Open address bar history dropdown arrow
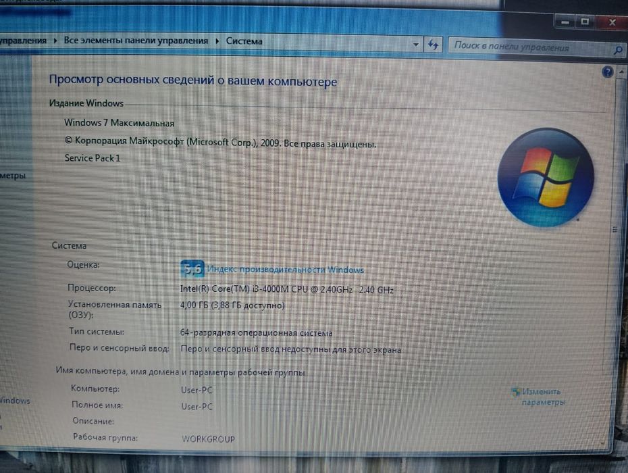 tap(416, 44)
